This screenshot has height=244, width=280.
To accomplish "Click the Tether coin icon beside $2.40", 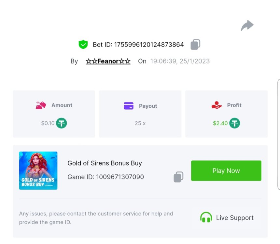I will tap(234, 123).
